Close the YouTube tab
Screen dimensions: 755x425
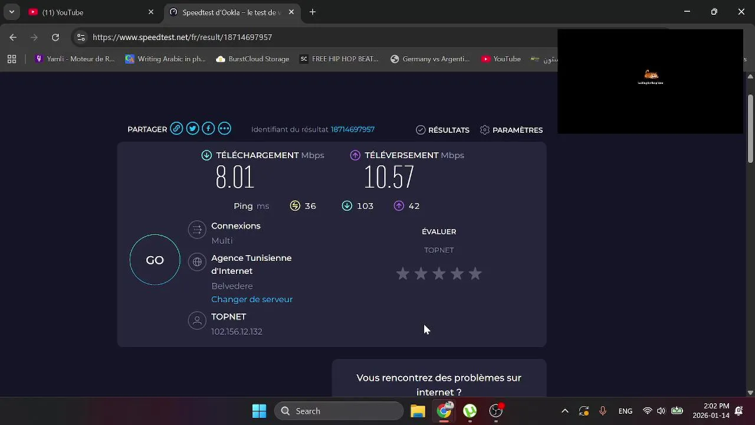[151, 12]
